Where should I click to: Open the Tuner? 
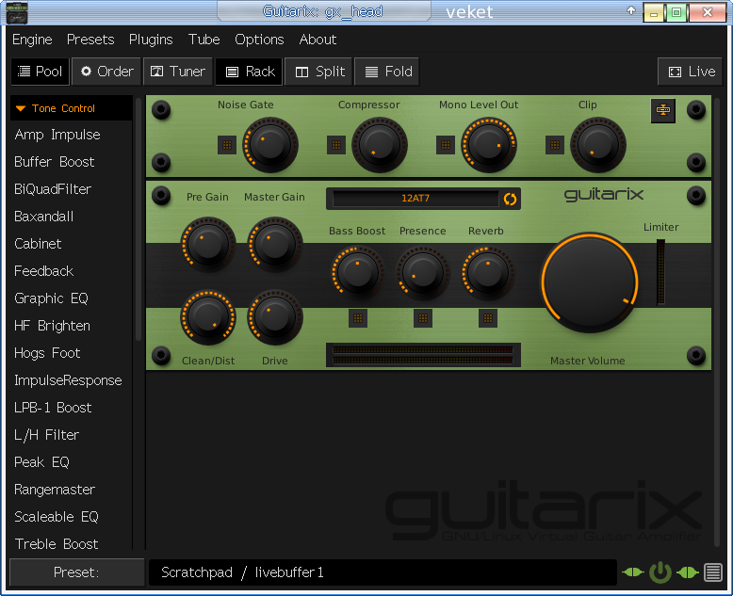(178, 72)
